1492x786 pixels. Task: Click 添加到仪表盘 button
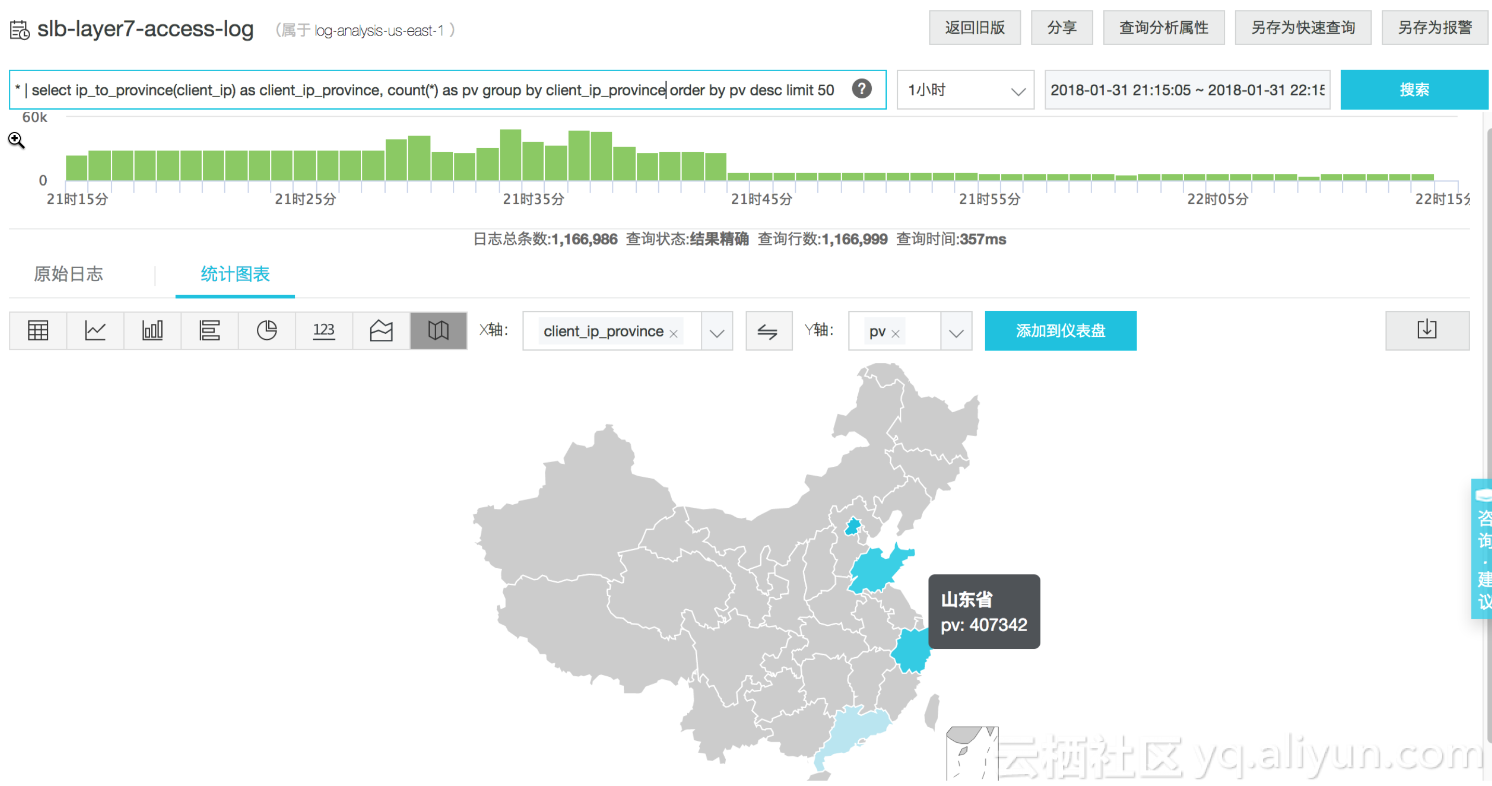pos(1061,331)
